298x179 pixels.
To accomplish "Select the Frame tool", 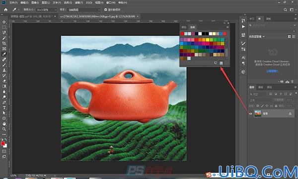I will pyautogui.click(x=4, y=49).
